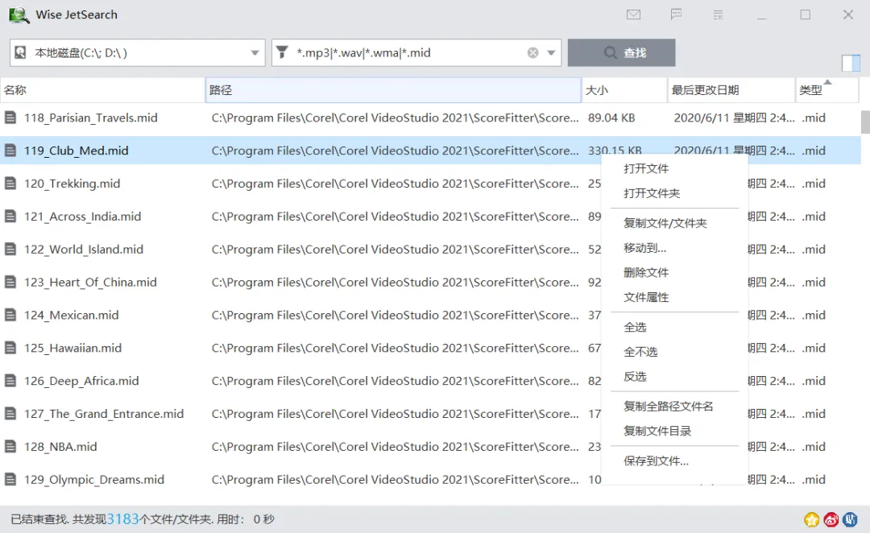Click the vertical scrollbar thumb
This screenshot has width=870, height=533.
pos(865,122)
